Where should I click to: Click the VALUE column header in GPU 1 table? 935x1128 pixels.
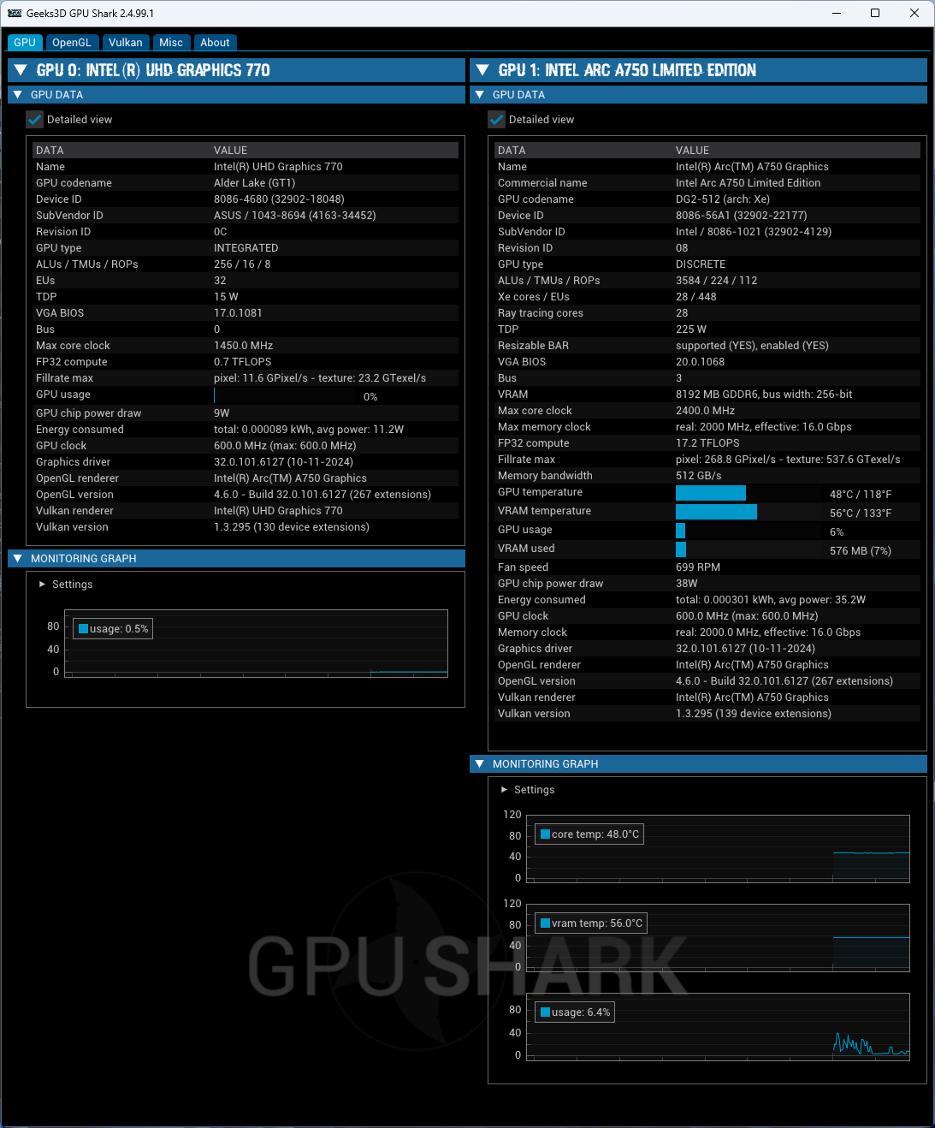pyautogui.click(x=692, y=151)
